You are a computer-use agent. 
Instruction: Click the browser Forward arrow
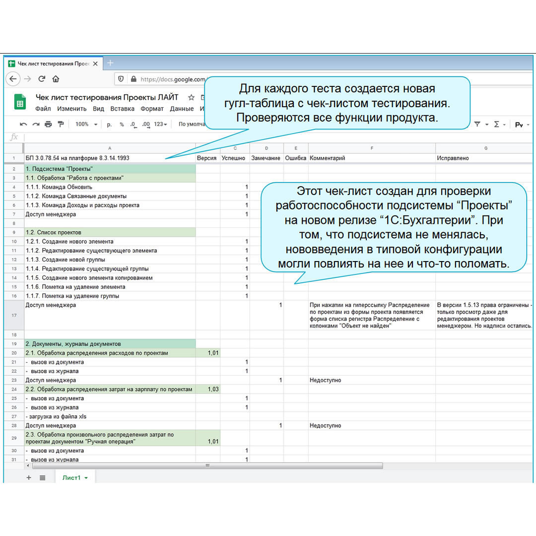click(28, 79)
